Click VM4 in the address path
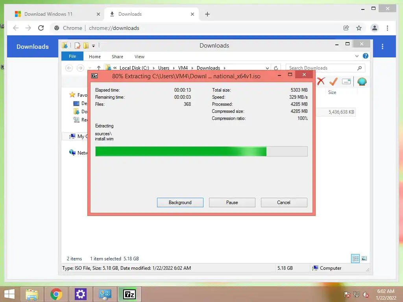The image size is (403, 302). [183, 68]
